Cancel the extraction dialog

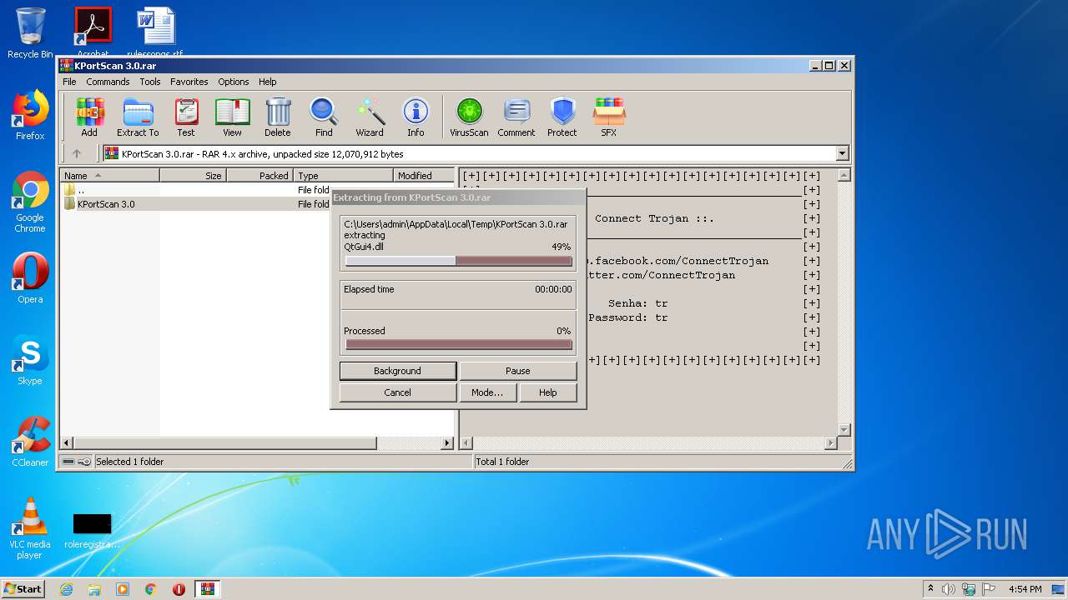click(398, 392)
